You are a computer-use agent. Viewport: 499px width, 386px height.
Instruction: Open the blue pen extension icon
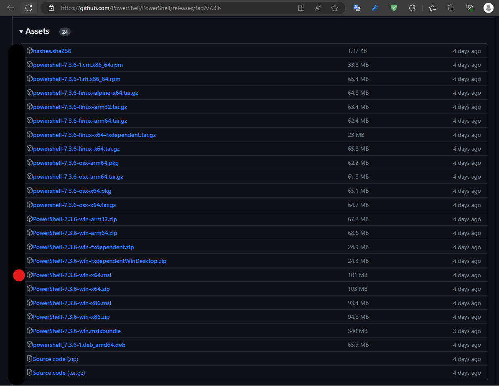tap(376, 8)
